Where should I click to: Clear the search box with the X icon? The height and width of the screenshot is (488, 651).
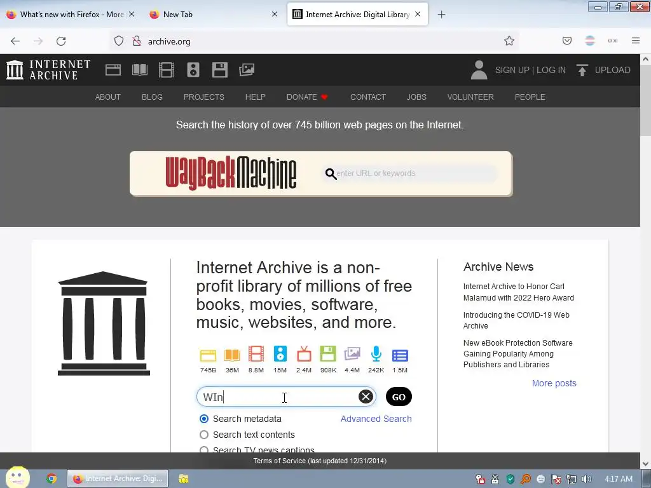pyautogui.click(x=366, y=396)
